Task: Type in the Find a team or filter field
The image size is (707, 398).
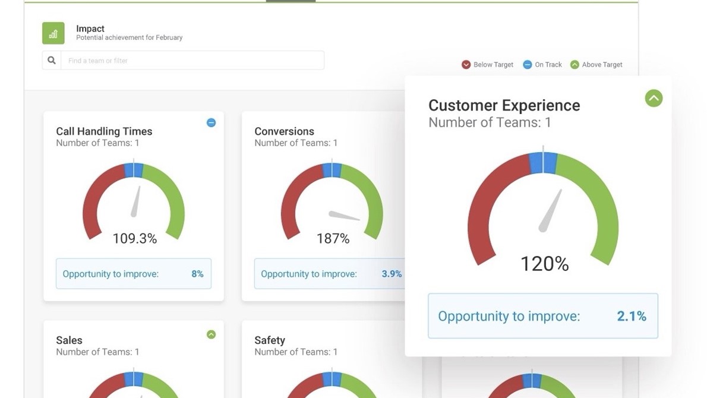Action: click(x=193, y=61)
